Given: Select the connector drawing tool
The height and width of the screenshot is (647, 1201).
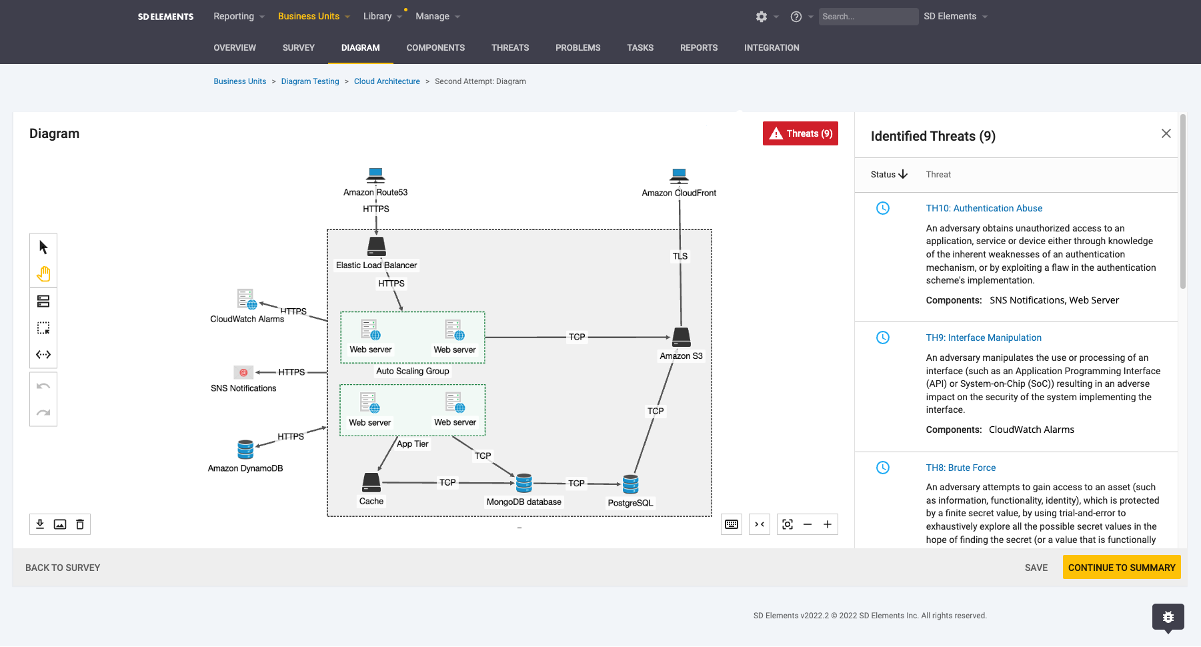Looking at the screenshot, I should coord(43,354).
